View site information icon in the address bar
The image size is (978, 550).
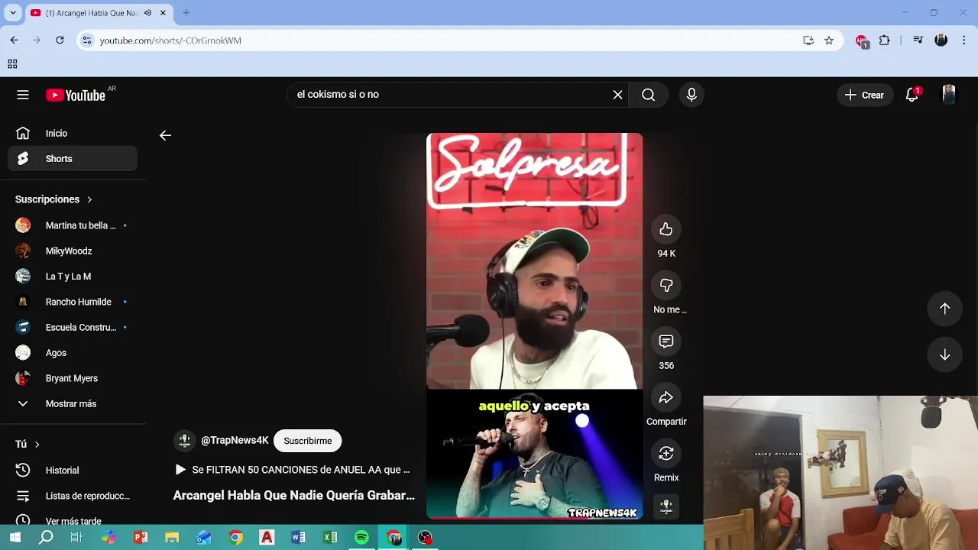(87, 40)
